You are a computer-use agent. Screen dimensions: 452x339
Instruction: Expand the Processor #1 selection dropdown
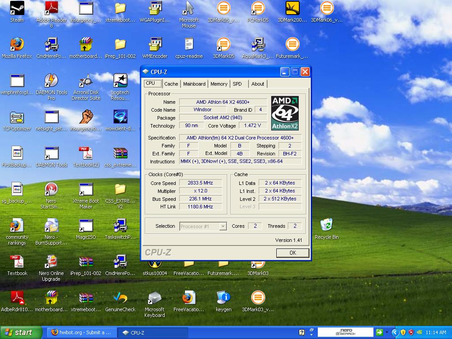223,226
